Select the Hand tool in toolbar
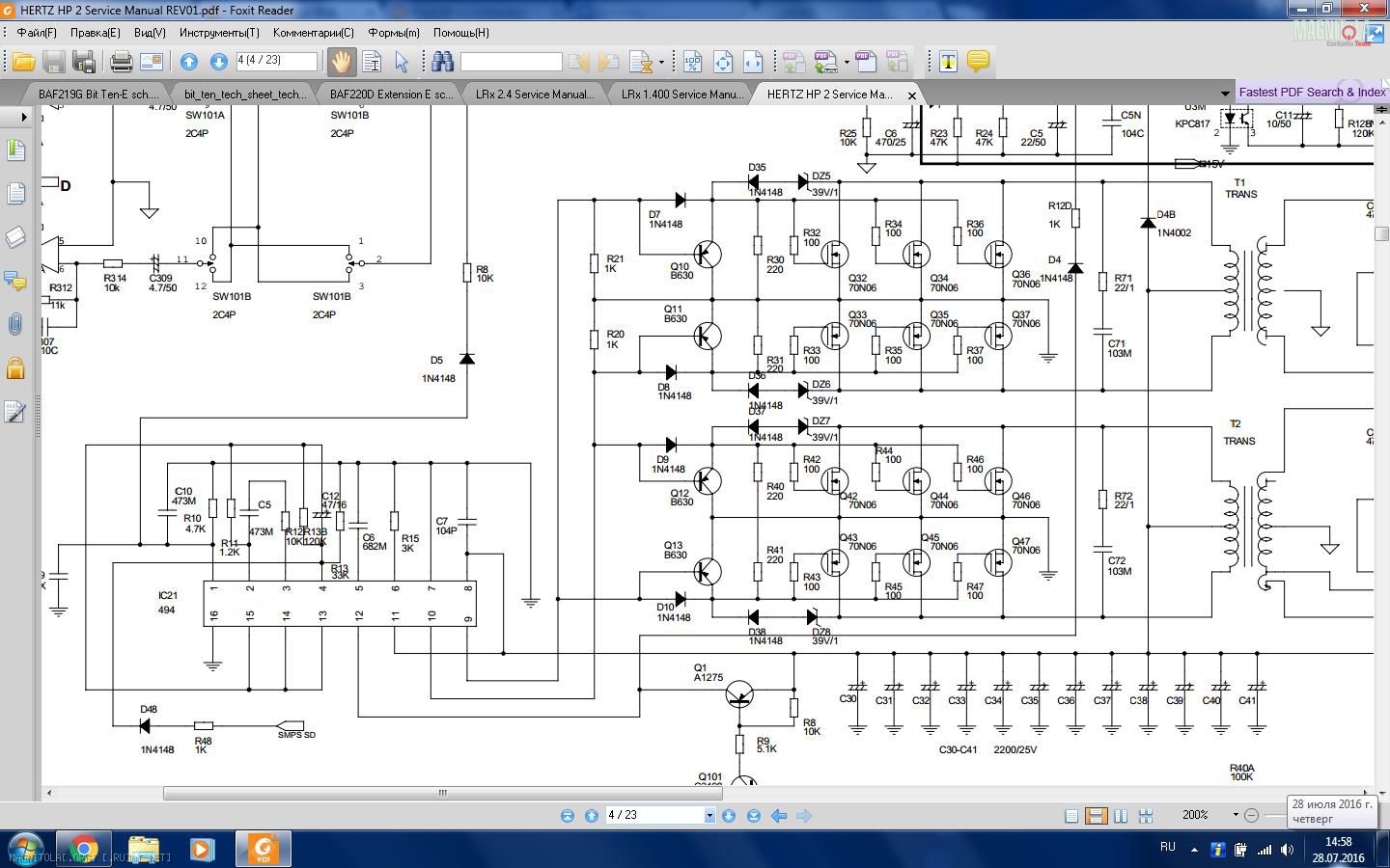 tap(341, 62)
